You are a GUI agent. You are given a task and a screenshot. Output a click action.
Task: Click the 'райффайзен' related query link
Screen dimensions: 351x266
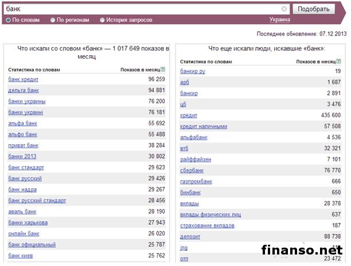[196, 160]
